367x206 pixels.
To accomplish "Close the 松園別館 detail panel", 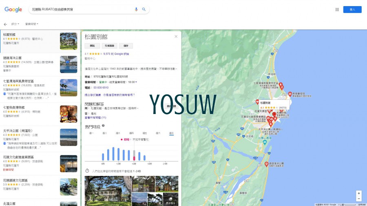I will (x=176, y=37).
